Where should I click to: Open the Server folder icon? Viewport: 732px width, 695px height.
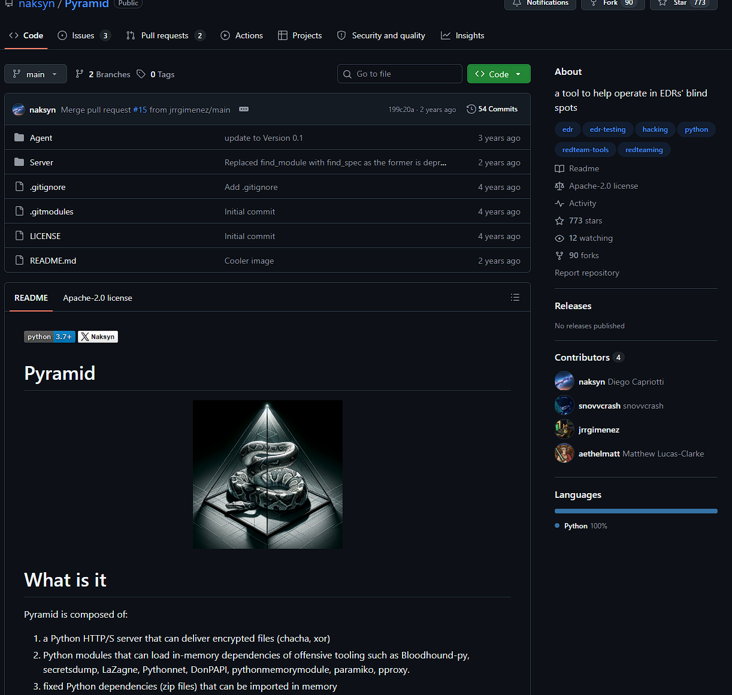pos(19,162)
